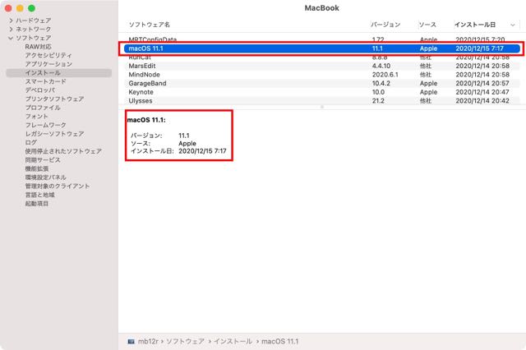Close the window with red button

[8, 8]
